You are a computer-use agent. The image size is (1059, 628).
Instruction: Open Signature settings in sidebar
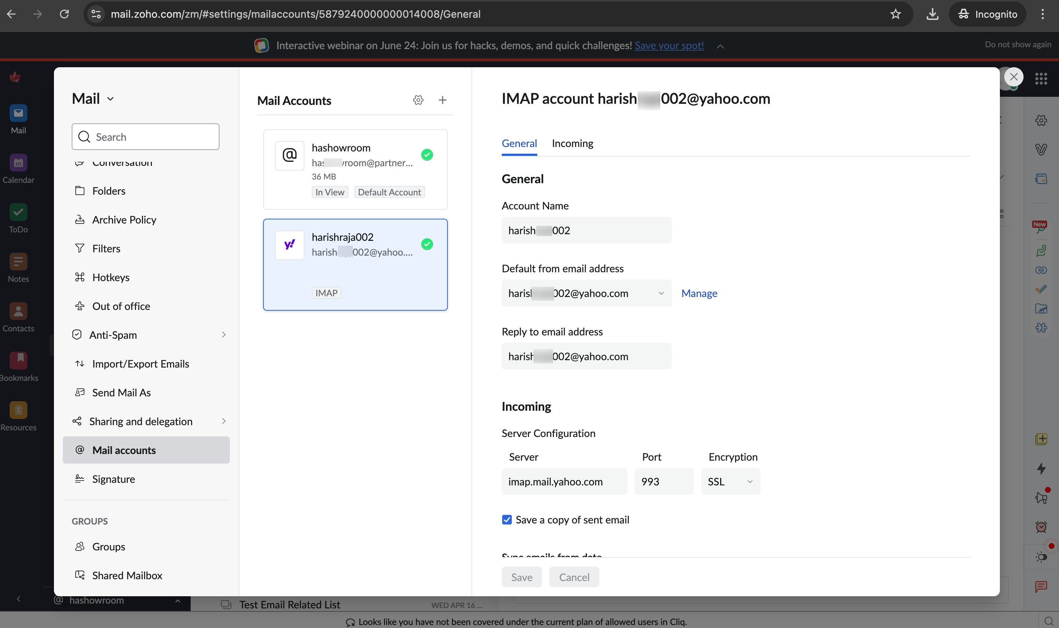point(113,479)
